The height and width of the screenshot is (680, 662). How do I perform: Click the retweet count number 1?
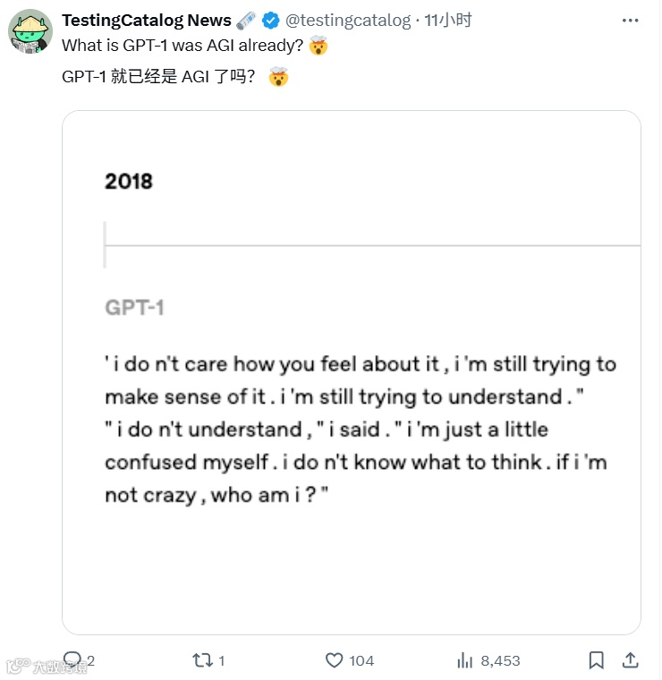point(221,660)
